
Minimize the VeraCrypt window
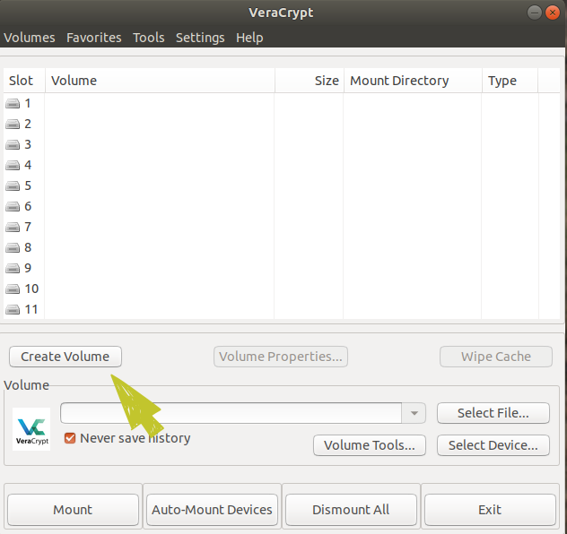[x=534, y=13]
